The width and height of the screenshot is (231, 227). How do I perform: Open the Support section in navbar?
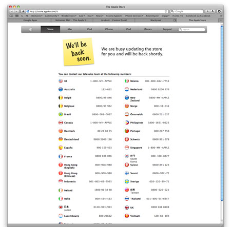click(x=167, y=29)
